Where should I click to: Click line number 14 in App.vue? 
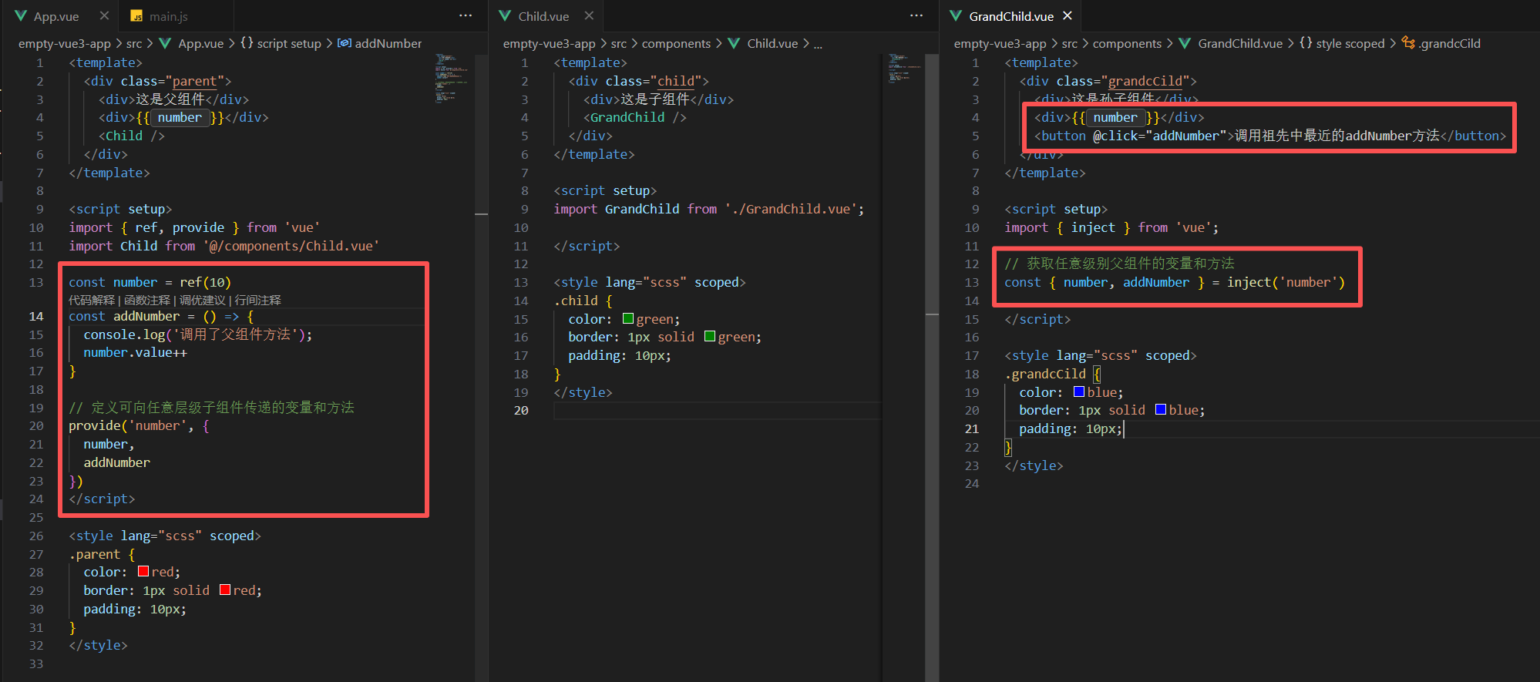(36, 316)
